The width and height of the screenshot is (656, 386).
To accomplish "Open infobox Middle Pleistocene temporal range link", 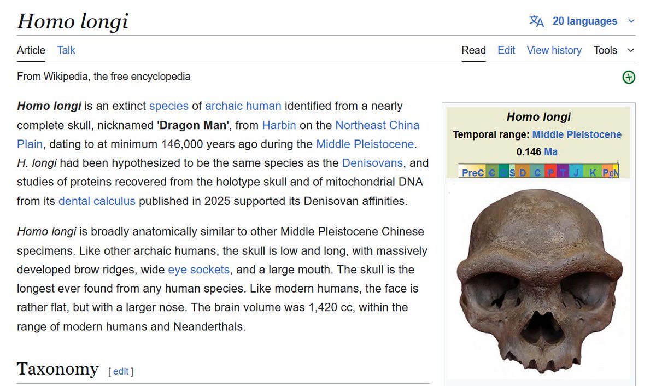I will click(x=577, y=134).
